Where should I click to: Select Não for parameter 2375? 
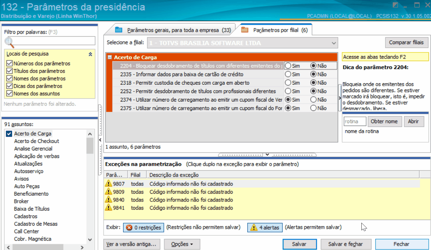(x=313, y=108)
